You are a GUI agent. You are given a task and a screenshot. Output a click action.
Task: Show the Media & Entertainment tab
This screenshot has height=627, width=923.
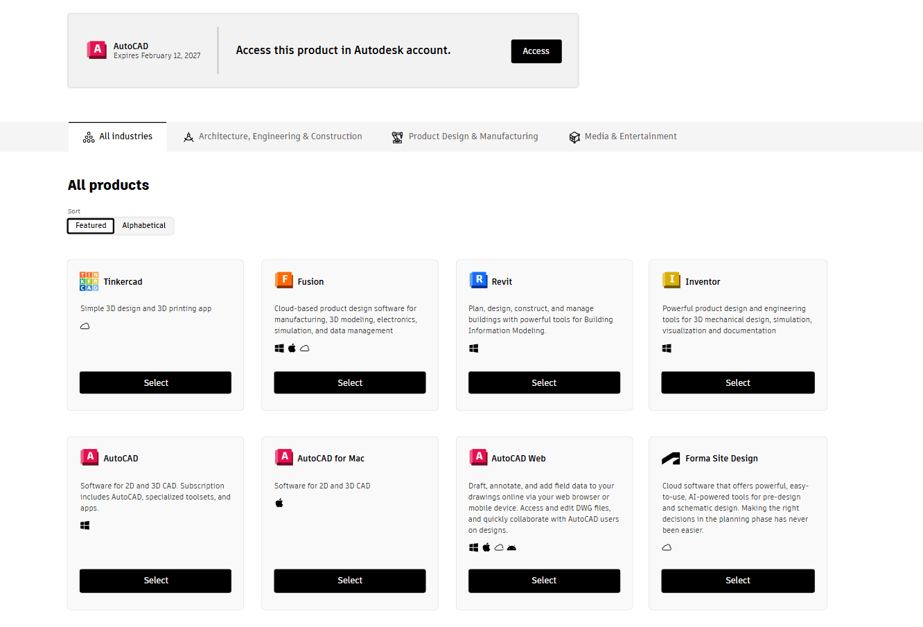(x=623, y=136)
